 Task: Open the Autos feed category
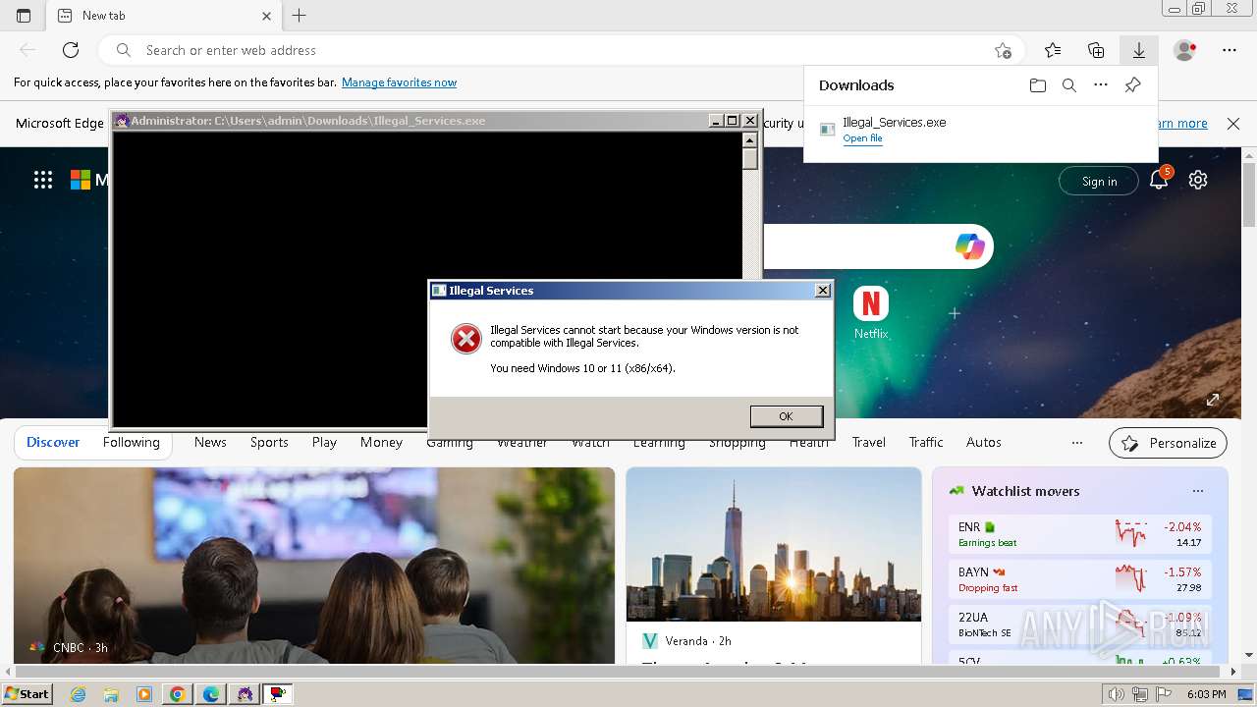(x=984, y=442)
